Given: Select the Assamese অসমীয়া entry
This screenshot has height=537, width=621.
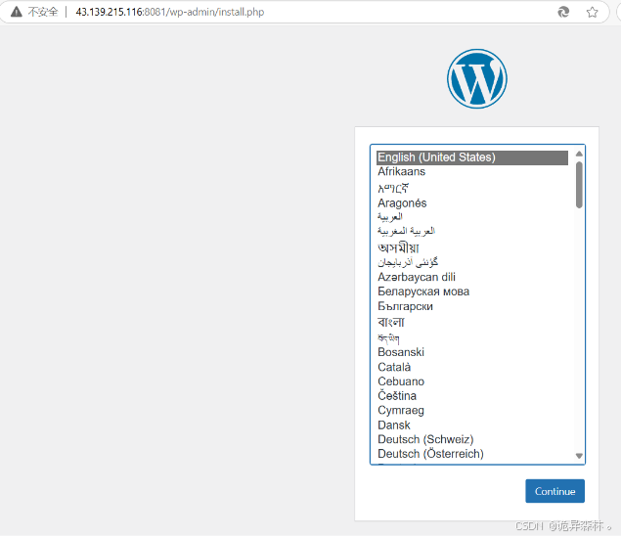Looking at the screenshot, I should [x=472, y=247].
